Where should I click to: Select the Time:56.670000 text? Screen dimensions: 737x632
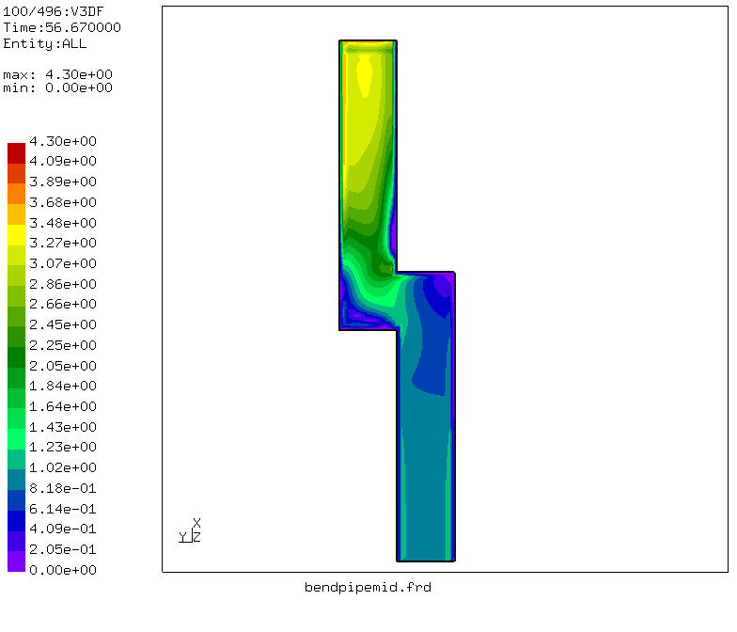click(x=62, y=28)
